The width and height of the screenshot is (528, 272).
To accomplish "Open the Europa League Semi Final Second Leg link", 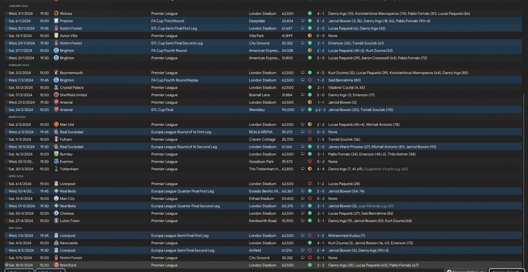I will (x=183, y=251).
